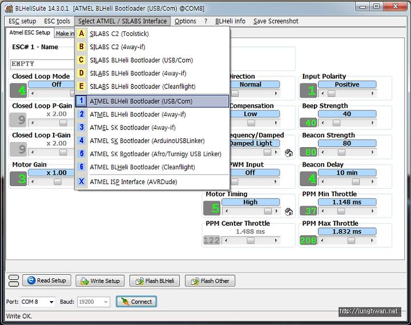
Task: Click the Motor Timing slider thumb
Action: [268, 211]
